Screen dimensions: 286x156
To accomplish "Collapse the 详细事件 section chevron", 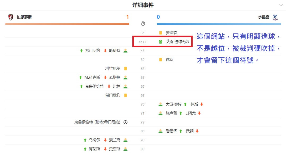I will 281,5.
